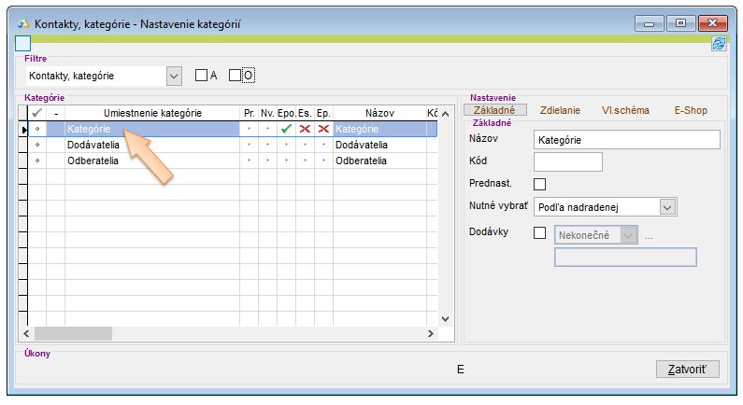This screenshot has height=405, width=743.
Task: Click the ellipsis next to Nekonečné
Action: click(x=649, y=235)
